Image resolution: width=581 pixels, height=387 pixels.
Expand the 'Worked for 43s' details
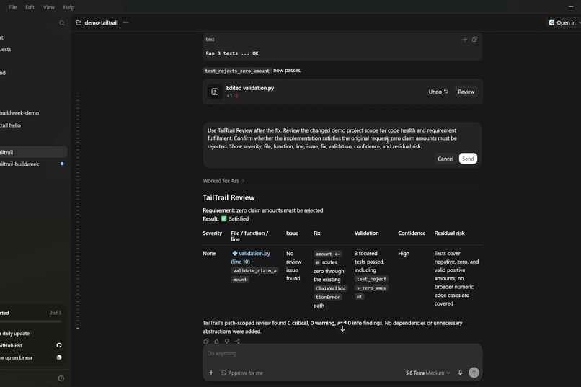223,181
